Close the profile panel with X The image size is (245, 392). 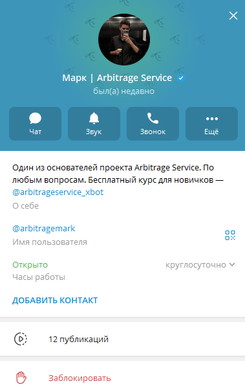point(233,16)
